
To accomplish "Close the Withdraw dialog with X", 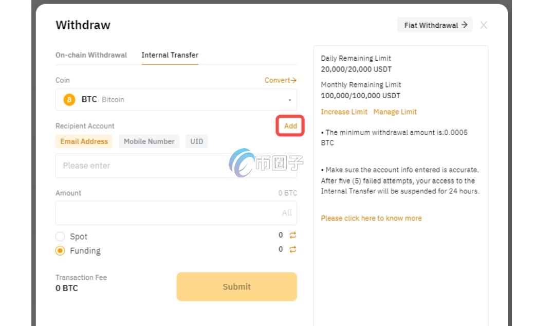I will point(483,25).
